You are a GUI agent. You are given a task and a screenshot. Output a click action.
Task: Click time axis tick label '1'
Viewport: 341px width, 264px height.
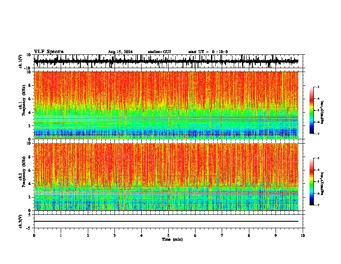pos(61,236)
